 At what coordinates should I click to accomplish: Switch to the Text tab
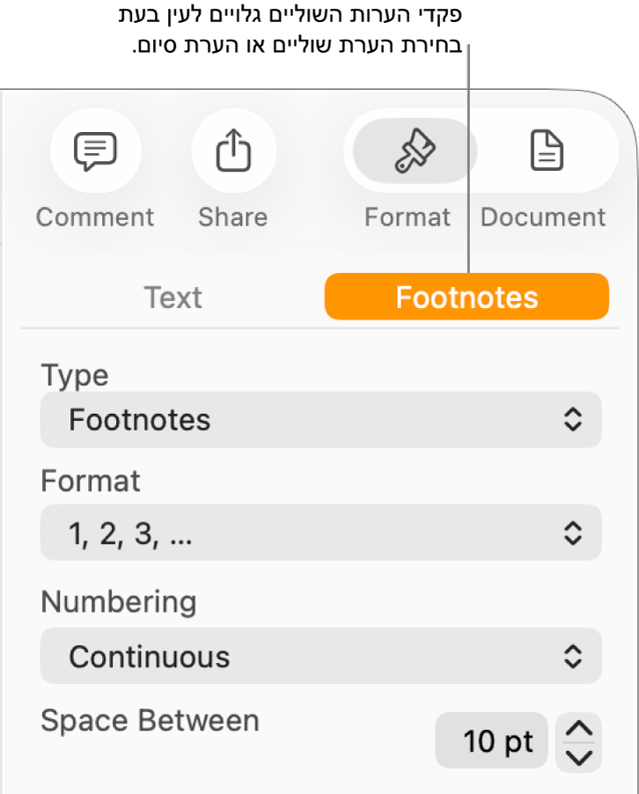(173, 298)
